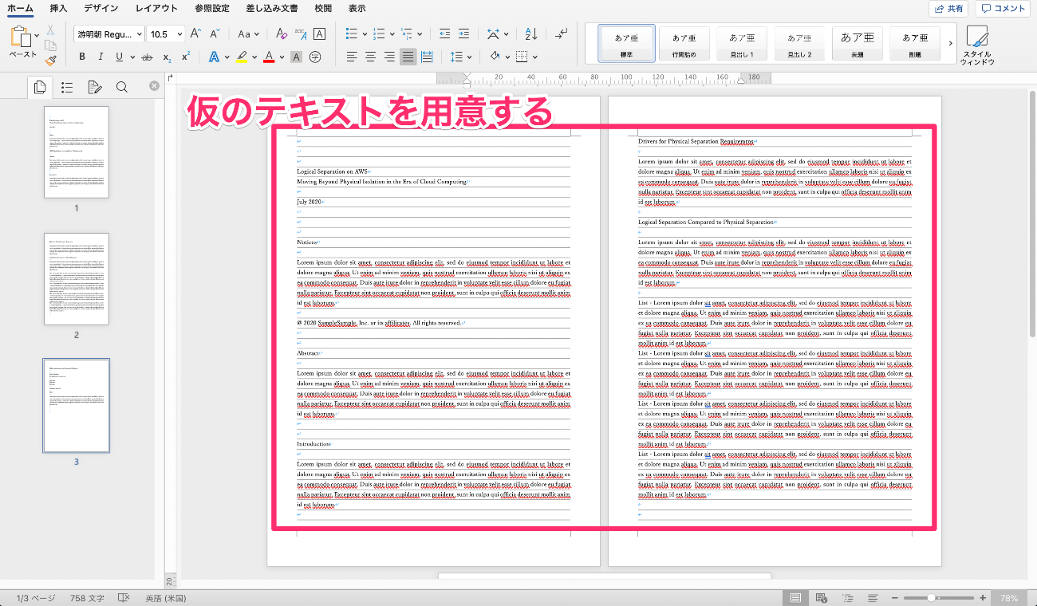This screenshot has width=1037, height=606.
Task: Click the コメント comments button
Action: (x=1003, y=9)
